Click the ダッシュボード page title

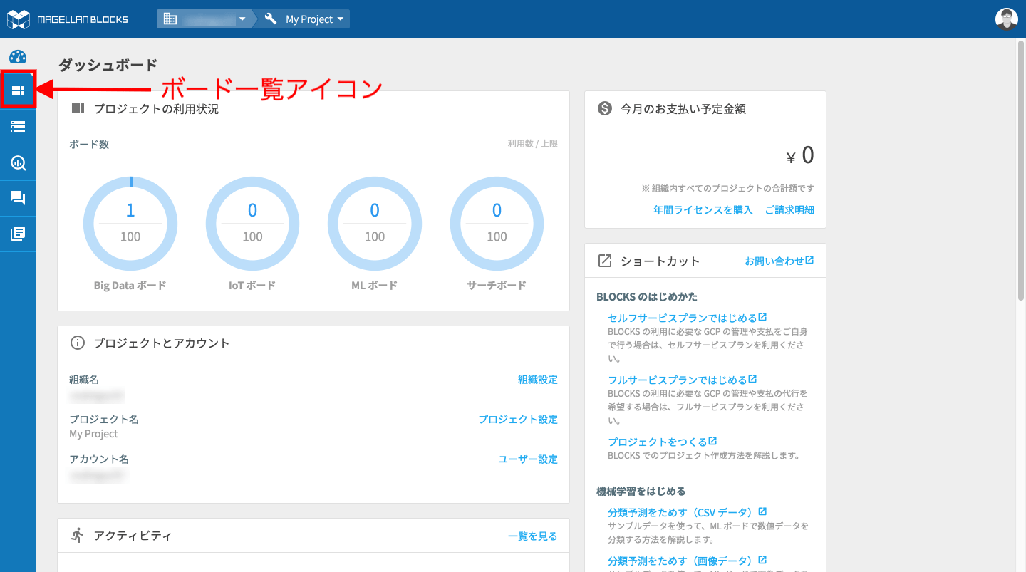click(108, 65)
